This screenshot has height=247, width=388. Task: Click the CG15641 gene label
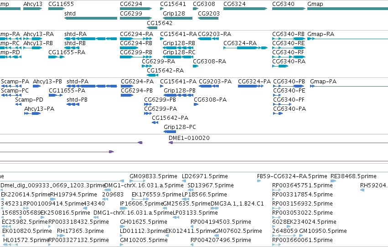click(173, 4)
